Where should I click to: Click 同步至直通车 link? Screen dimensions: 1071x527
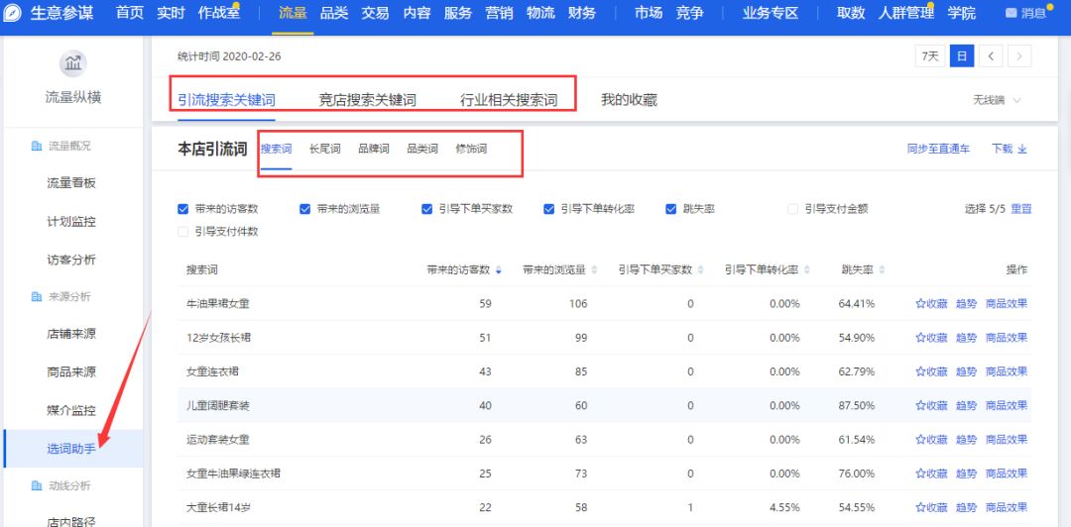coord(938,150)
